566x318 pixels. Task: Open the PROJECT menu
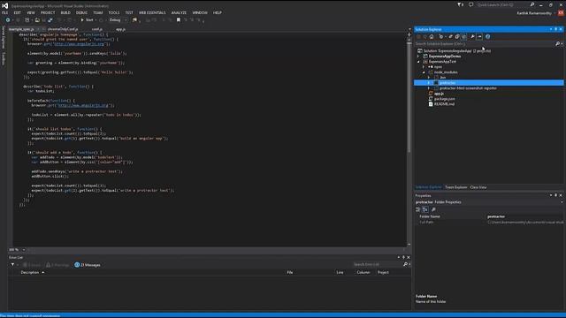pyautogui.click(x=48, y=12)
